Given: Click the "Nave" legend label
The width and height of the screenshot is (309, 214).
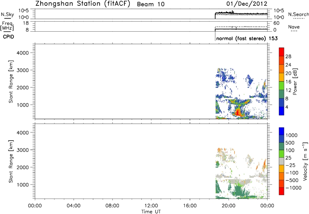Looking at the screenshot, I should pyautogui.click(x=294, y=27).
